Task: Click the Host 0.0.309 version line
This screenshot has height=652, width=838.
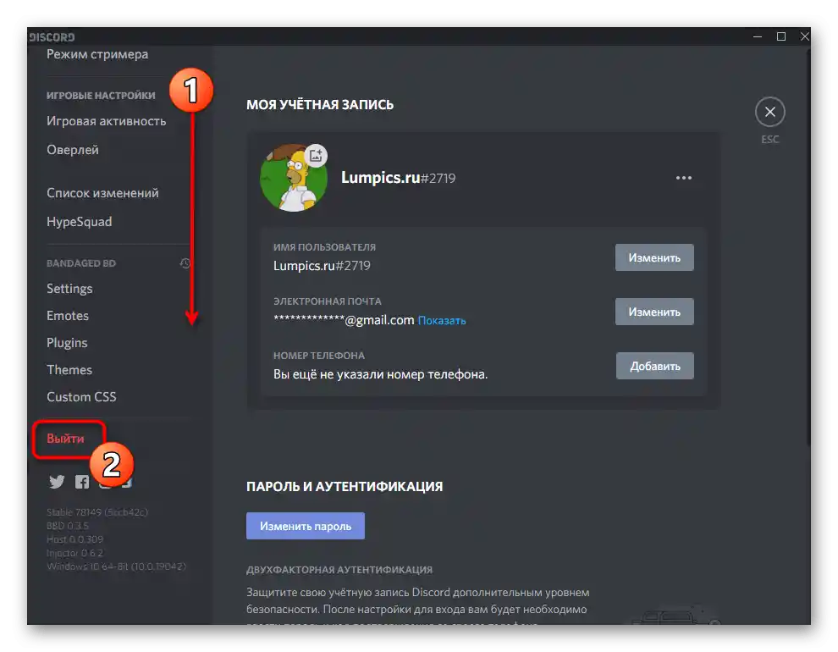Action: 74,539
